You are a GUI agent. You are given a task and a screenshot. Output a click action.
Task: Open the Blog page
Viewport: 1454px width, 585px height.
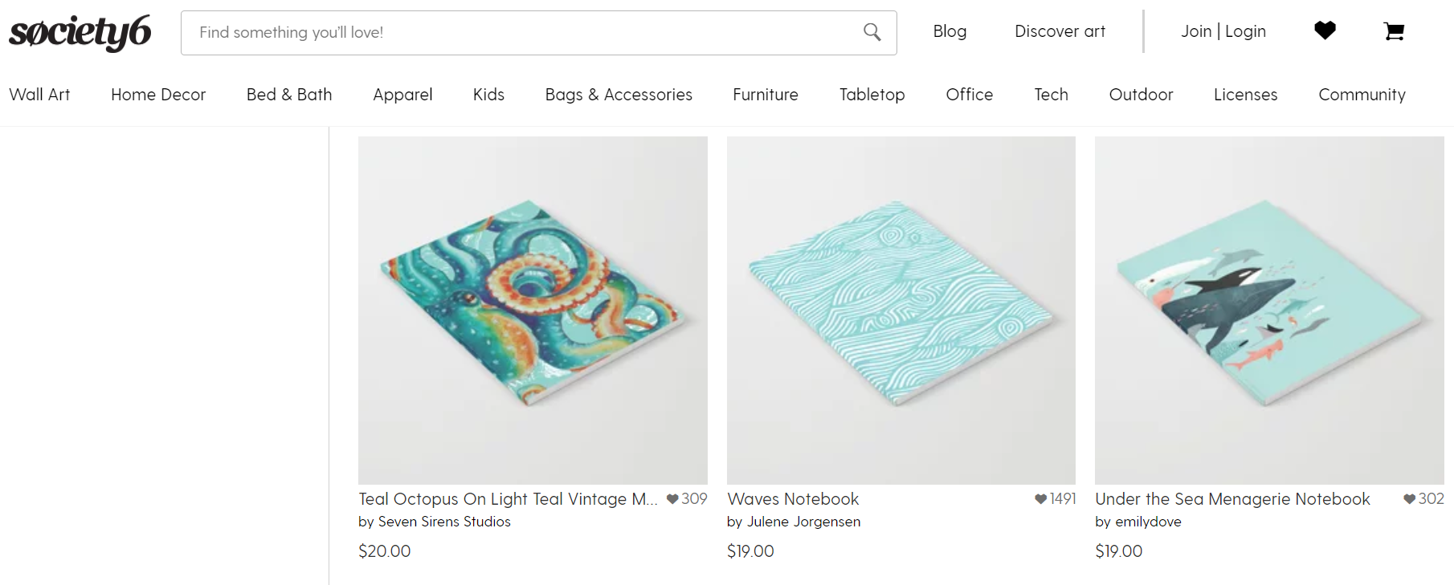coord(950,32)
